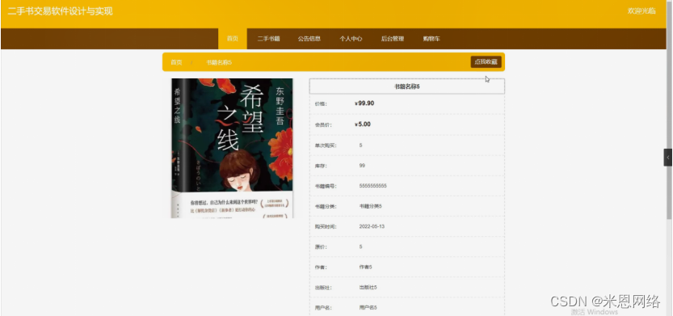The height and width of the screenshot is (316, 673).
Task: Click the 原价 value 5
Action: point(360,246)
